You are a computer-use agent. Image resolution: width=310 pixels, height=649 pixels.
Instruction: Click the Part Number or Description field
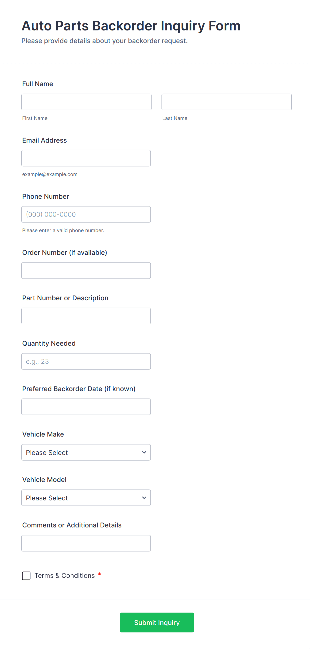click(86, 316)
